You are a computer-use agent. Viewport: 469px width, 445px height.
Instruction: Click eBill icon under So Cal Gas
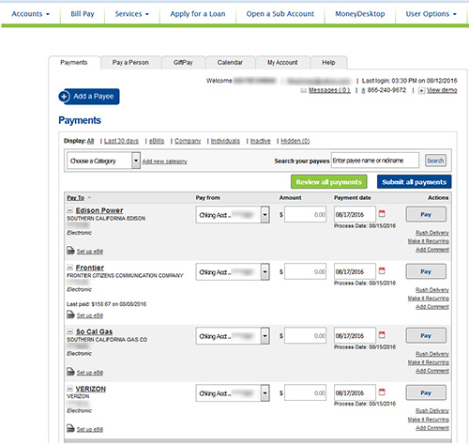tap(70, 372)
